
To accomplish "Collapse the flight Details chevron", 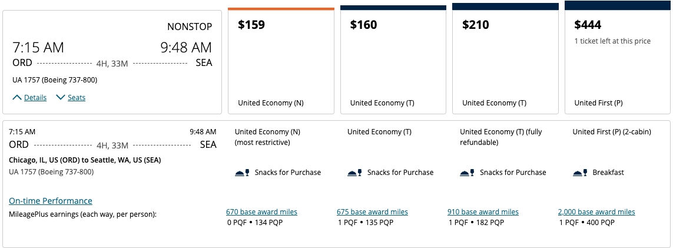I will coord(17,97).
